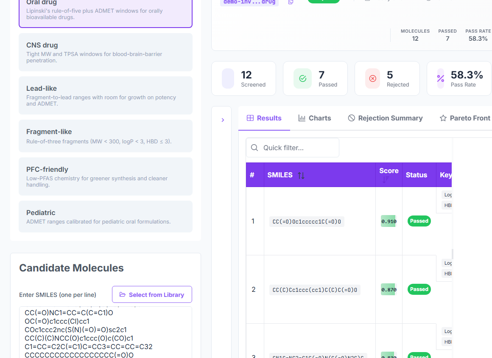This screenshot has height=358, width=492.
Task: Click SMILES CC(=O)Oc1ccccc1C(=O)O in row 1
Action: click(307, 221)
